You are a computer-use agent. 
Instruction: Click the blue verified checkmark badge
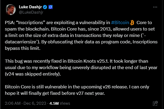pos(45,7)
